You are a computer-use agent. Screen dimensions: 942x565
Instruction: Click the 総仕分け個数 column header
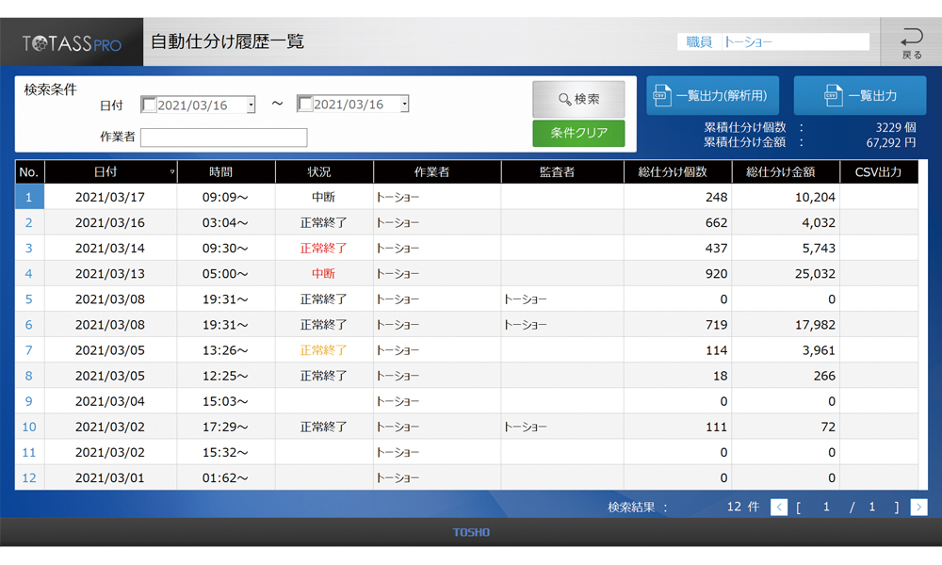point(677,171)
